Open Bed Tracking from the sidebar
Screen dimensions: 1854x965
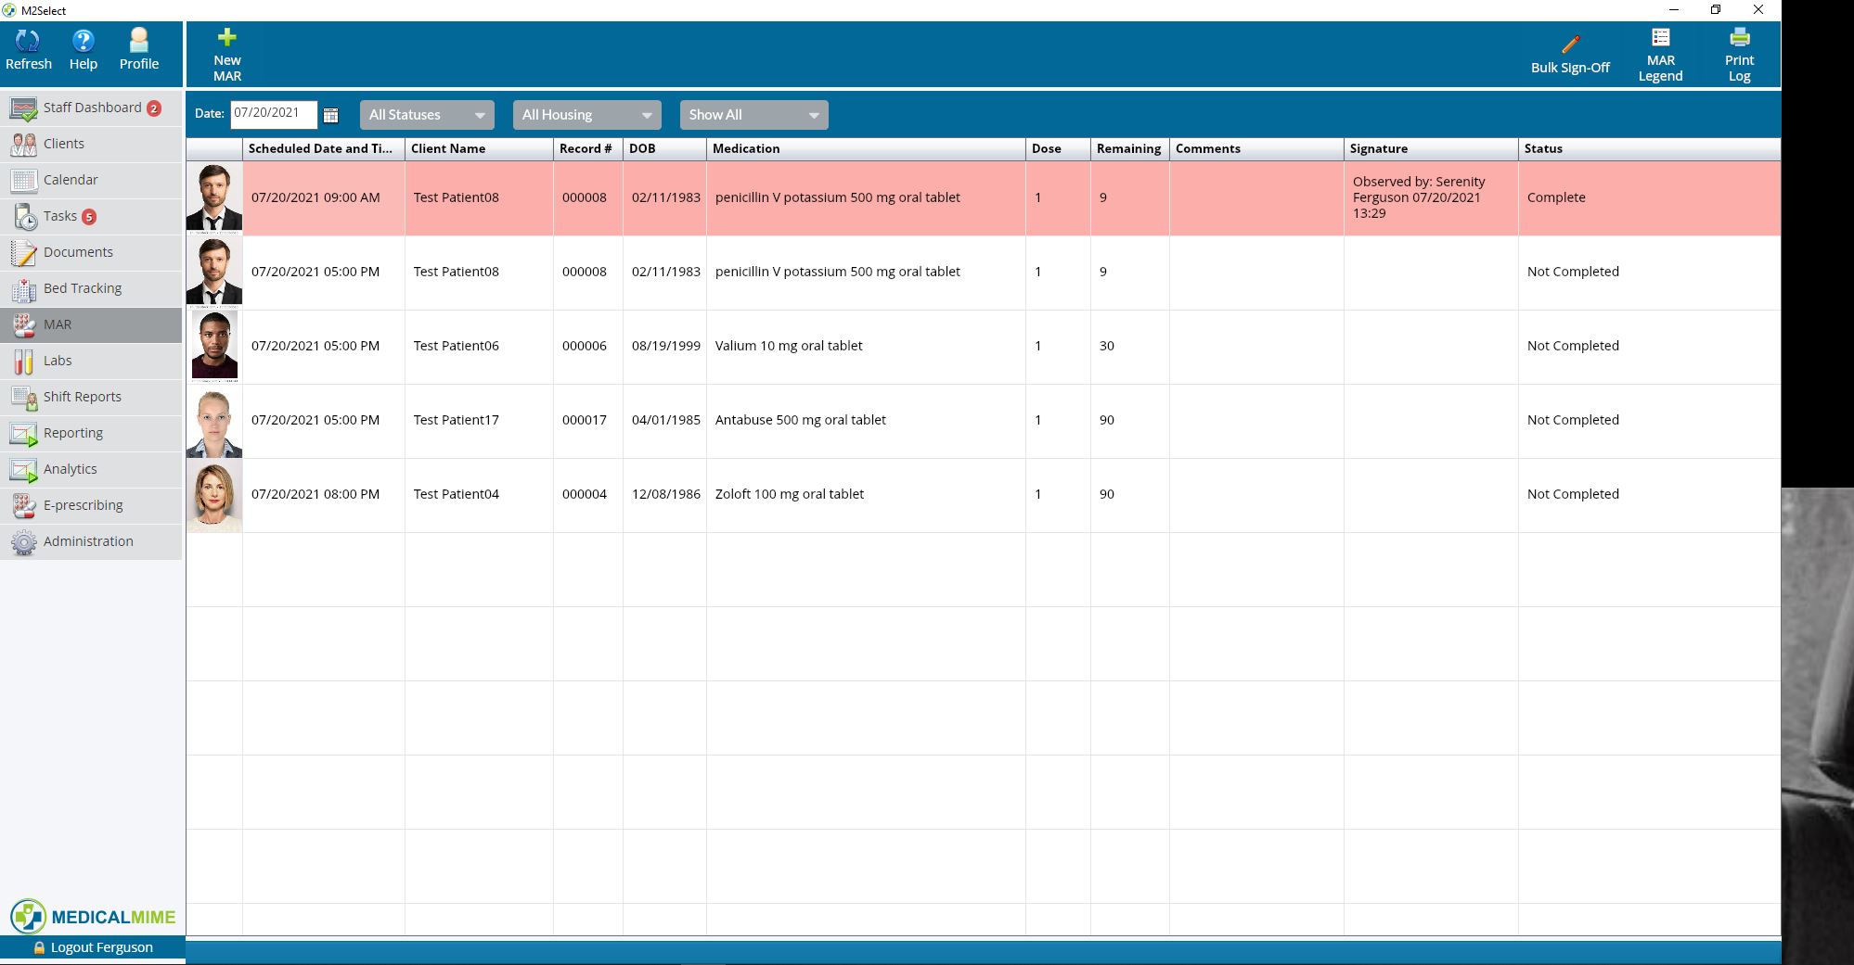[83, 288]
